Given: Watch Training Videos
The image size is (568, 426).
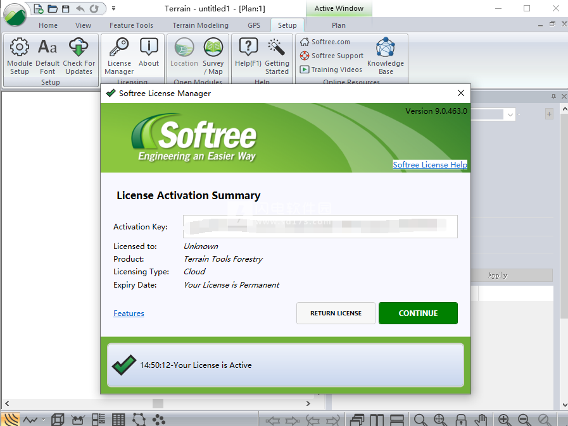Looking at the screenshot, I should [x=331, y=70].
